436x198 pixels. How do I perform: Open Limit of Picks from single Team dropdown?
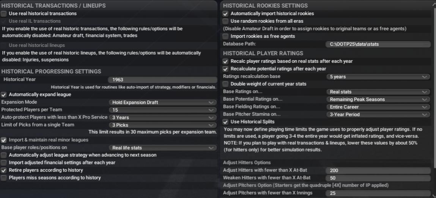162,125
